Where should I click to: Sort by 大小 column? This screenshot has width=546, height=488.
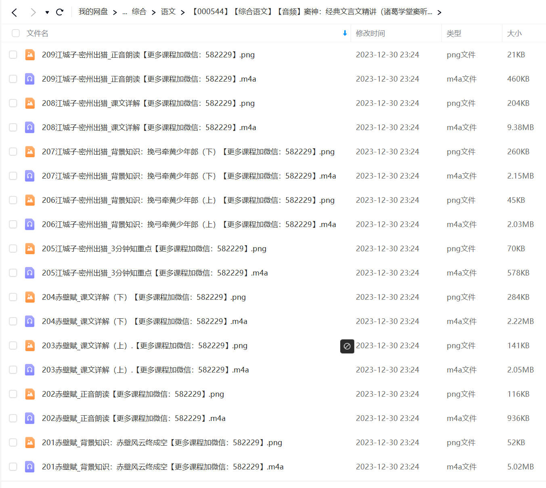pyautogui.click(x=515, y=34)
